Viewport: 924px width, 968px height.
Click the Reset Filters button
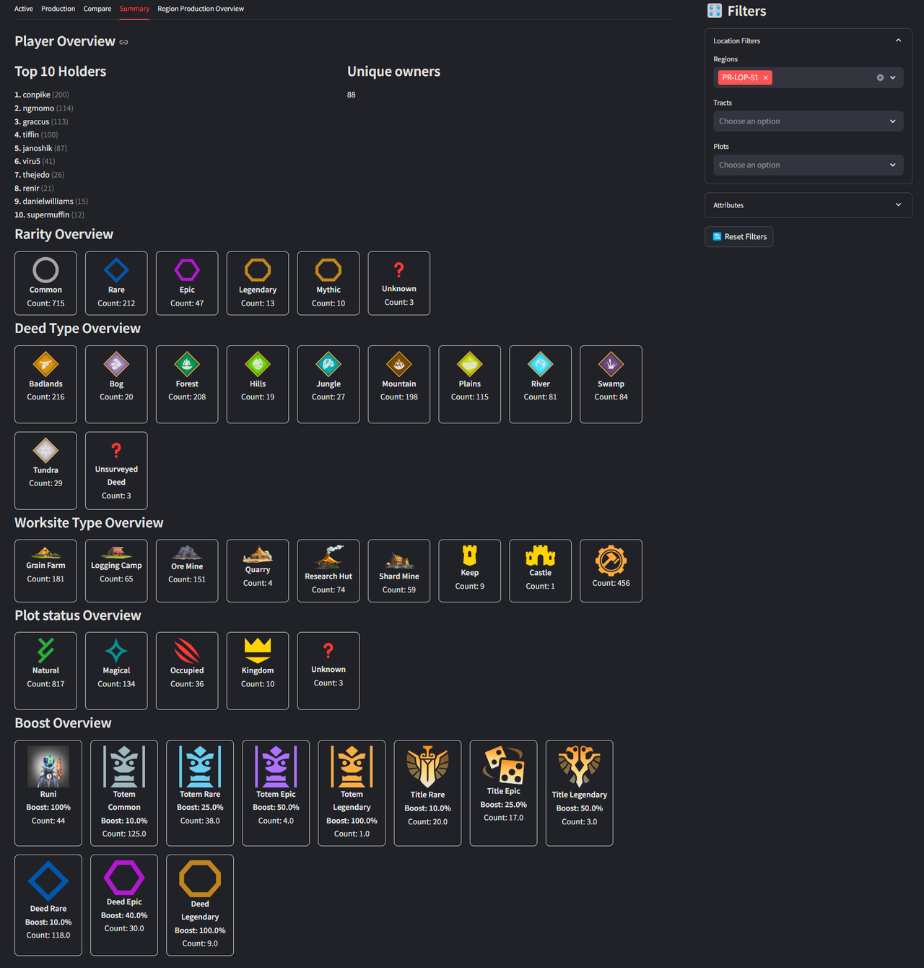[x=738, y=236]
